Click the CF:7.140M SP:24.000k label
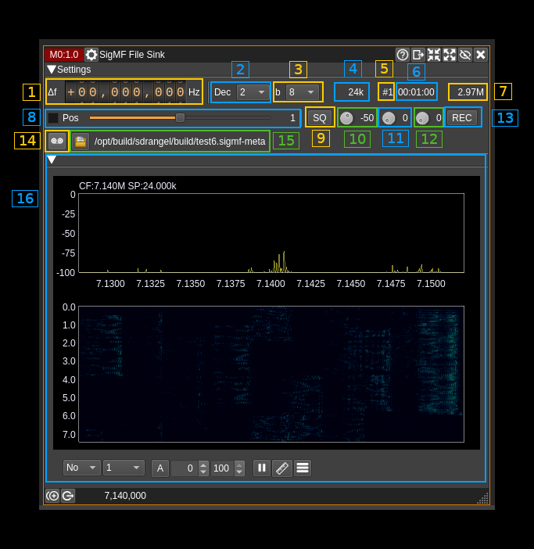Screen dimensions: 534x549 pos(127,186)
